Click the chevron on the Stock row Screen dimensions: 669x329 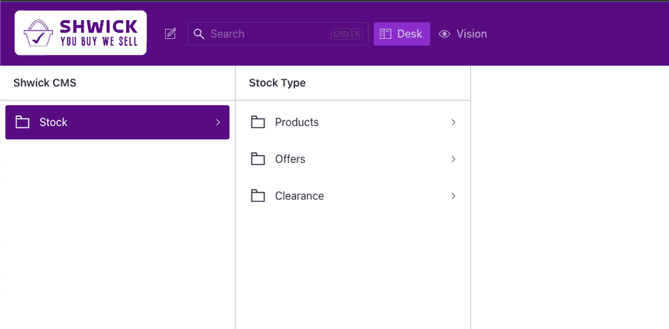[x=217, y=122]
